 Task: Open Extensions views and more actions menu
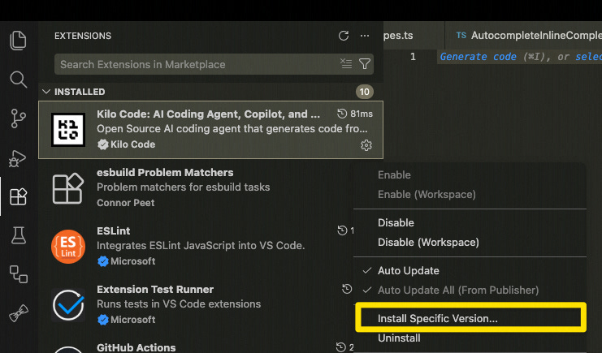click(x=365, y=36)
